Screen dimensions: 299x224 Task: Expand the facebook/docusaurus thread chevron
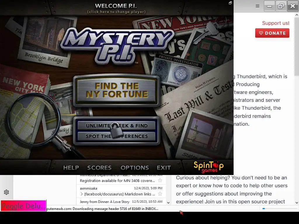tap(82, 194)
